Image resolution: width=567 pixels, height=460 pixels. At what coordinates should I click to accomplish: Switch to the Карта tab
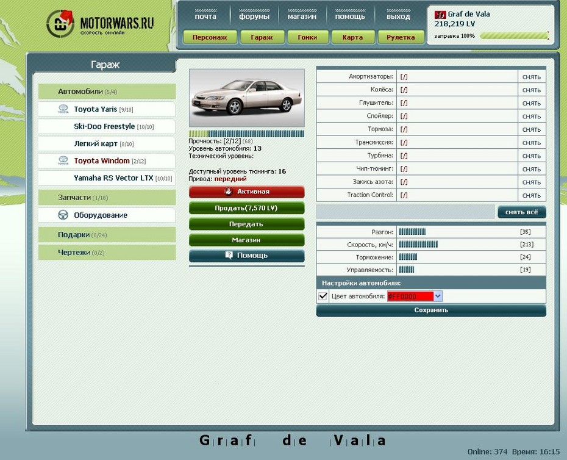[352, 37]
